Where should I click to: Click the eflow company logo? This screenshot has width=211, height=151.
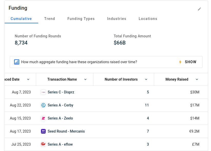[43, 144]
